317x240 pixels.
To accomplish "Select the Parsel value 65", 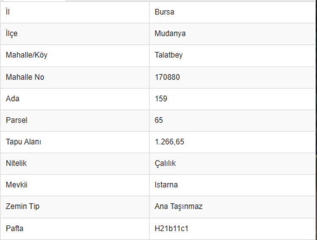I will [159, 120].
